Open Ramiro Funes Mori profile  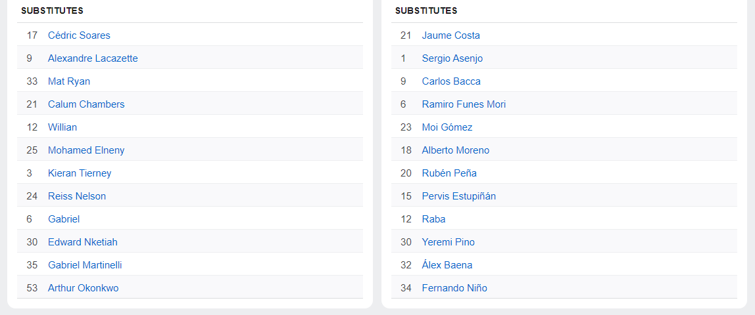pos(464,104)
